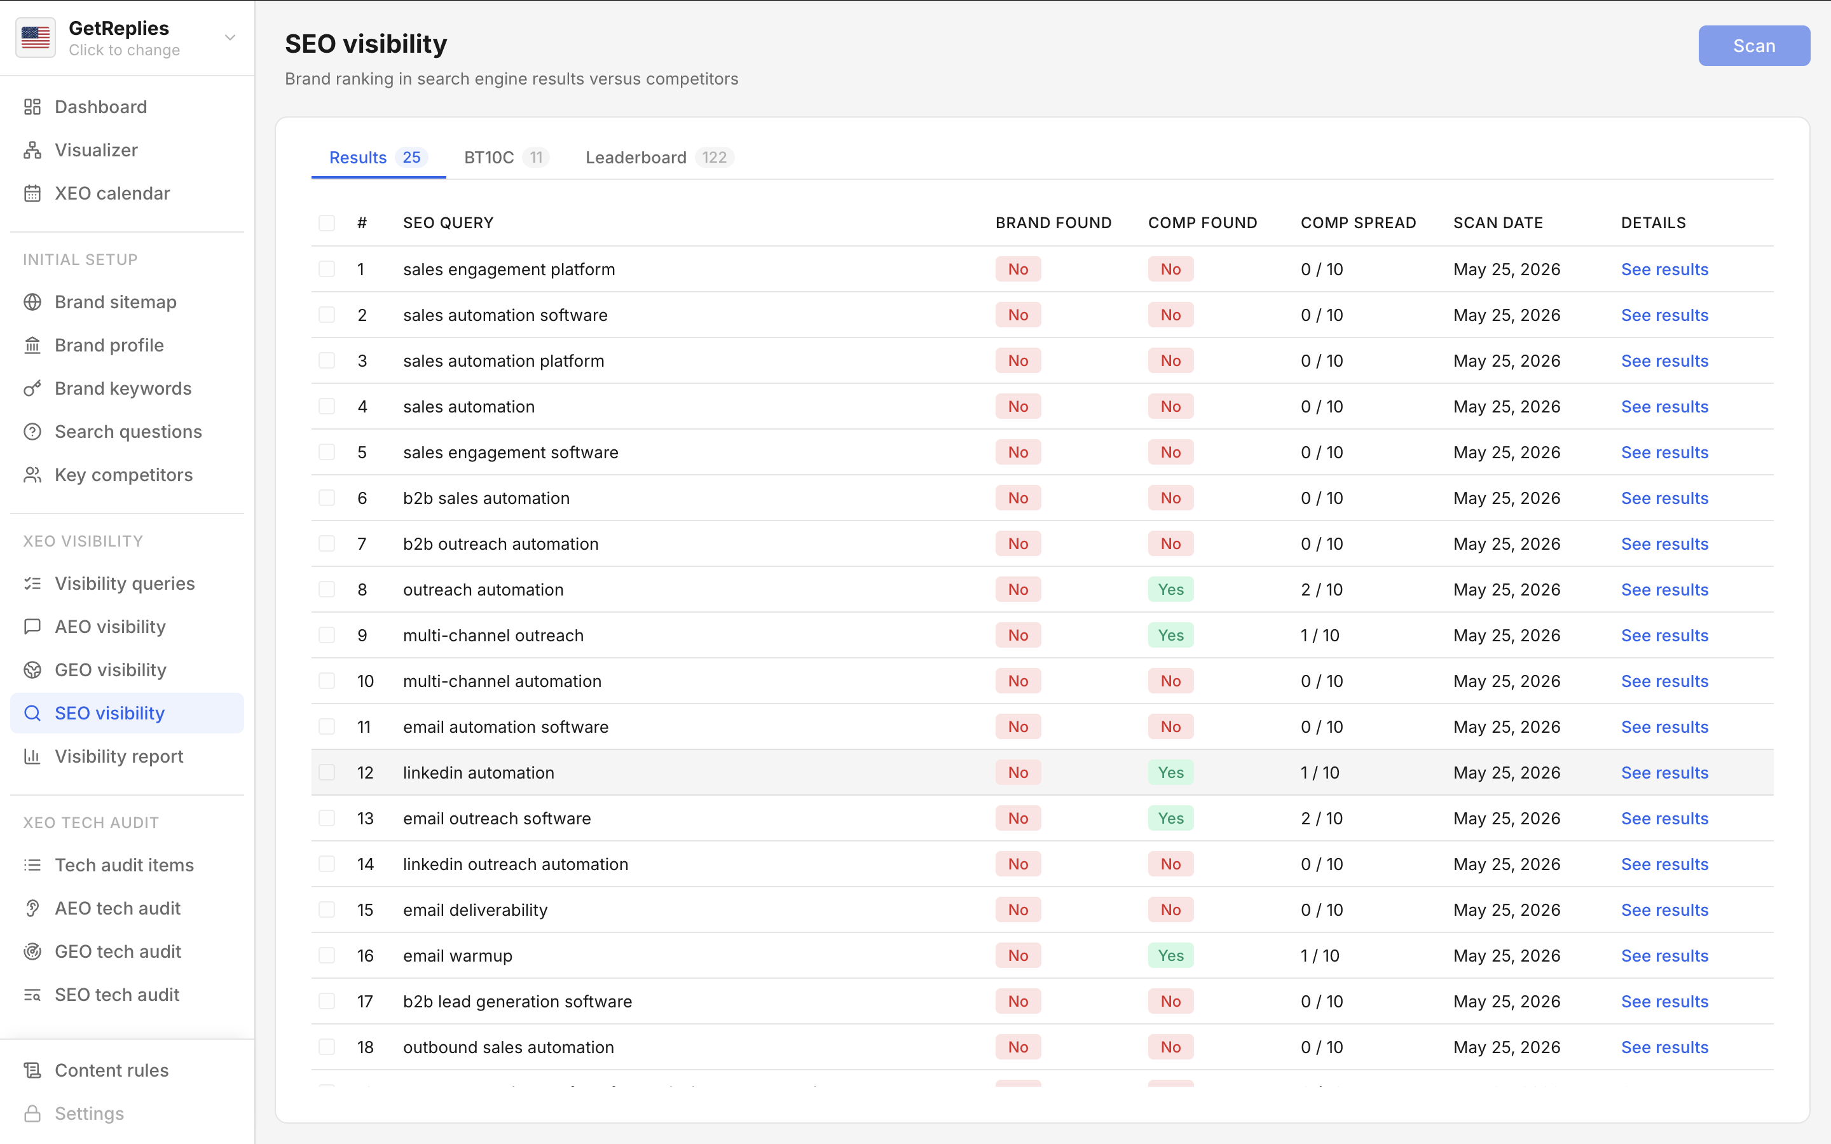This screenshot has width=1831, height=1144.
Task: Click the Visualizer hierarchy icon
Action: click(x=32, y=150)
